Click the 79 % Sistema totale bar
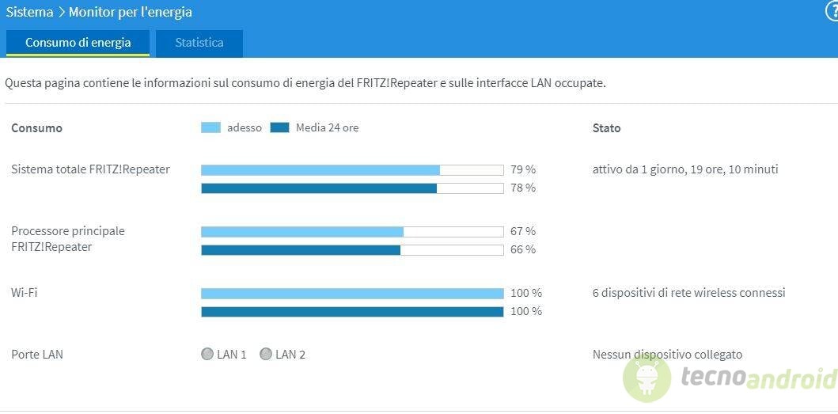Image resolution: width=838 pixels, height=414 pixels. point(352,170)
